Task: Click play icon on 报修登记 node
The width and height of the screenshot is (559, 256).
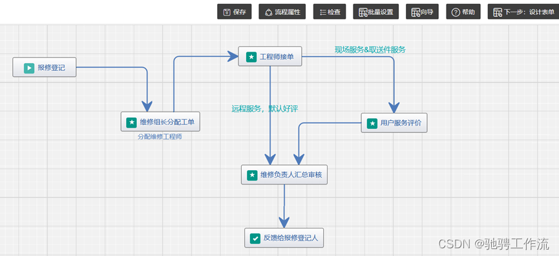Action: click(29, 68)
